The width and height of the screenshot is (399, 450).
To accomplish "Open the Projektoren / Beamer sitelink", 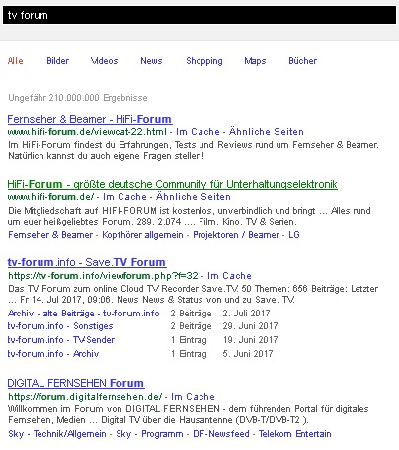I will [x=236, y=235].
